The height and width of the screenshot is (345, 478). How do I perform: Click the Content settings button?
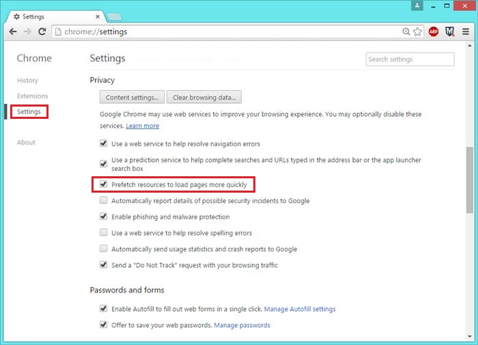point(132,98)
